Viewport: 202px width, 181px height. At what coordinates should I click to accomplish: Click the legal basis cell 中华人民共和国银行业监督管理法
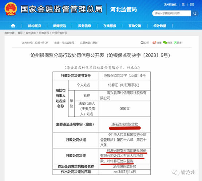[x=124, y=140]
